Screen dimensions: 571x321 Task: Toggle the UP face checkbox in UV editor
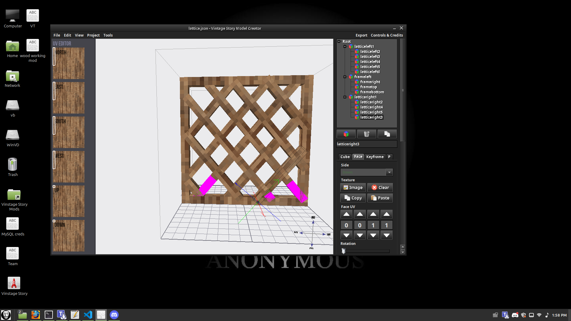tap(54, 187)
